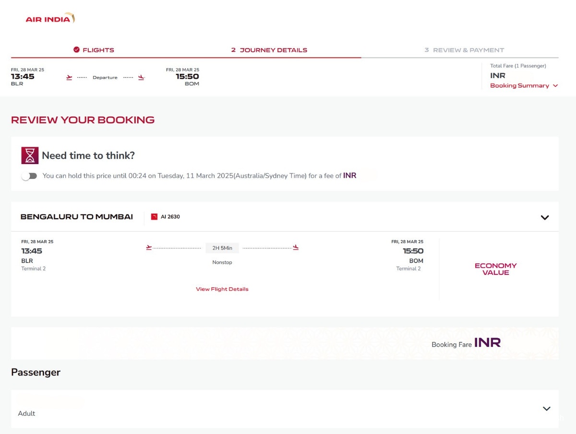Expand the Adult passenger section

(x=546, y=409)
